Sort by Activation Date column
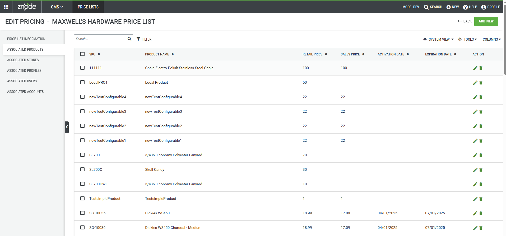 click(393, 54)
